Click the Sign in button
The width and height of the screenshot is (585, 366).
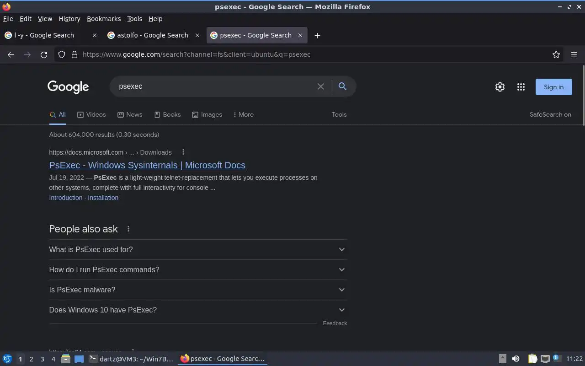click(x=553, y=87)
